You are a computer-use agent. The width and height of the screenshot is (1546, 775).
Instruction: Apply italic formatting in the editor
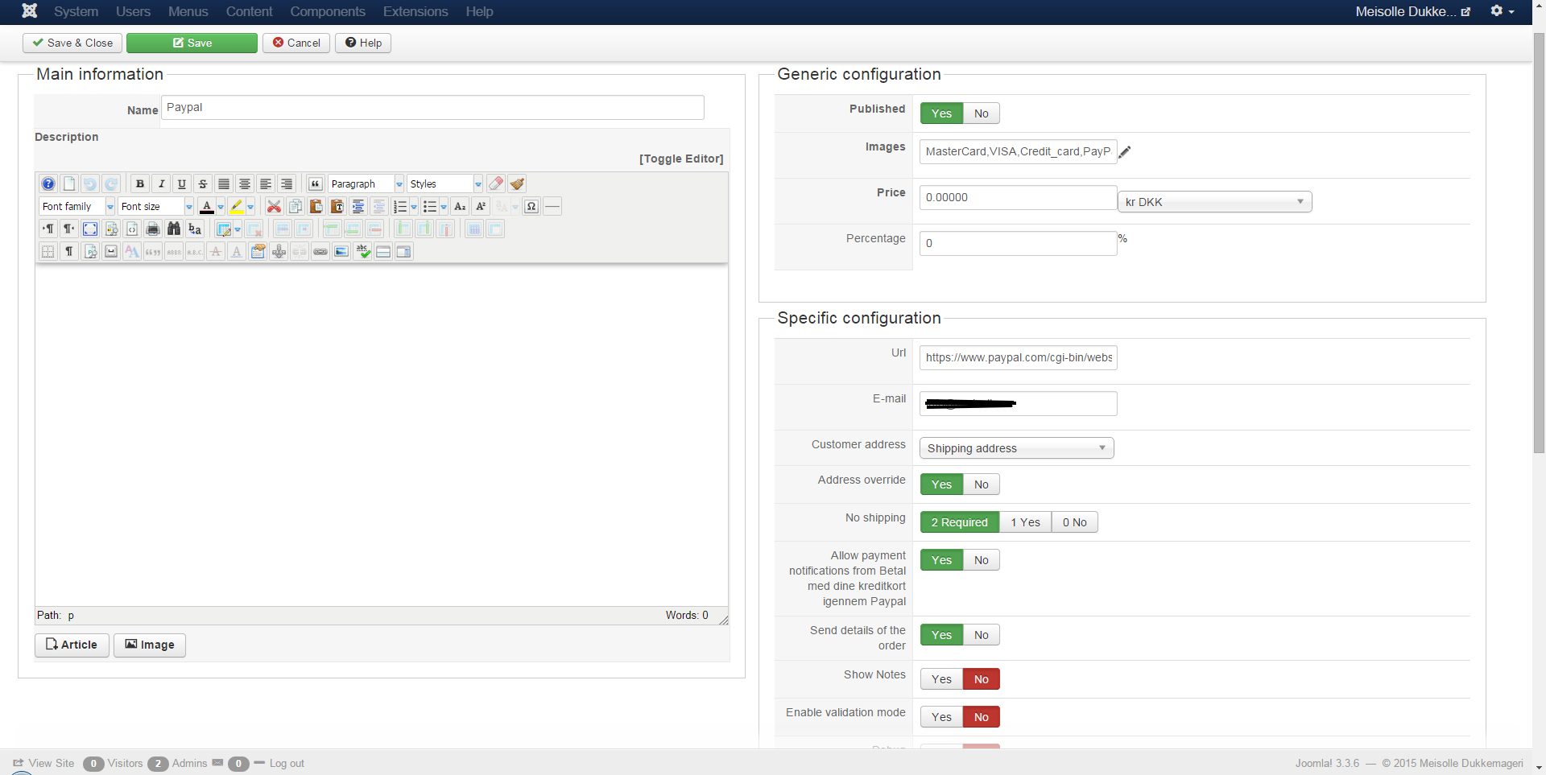[161, 183]
